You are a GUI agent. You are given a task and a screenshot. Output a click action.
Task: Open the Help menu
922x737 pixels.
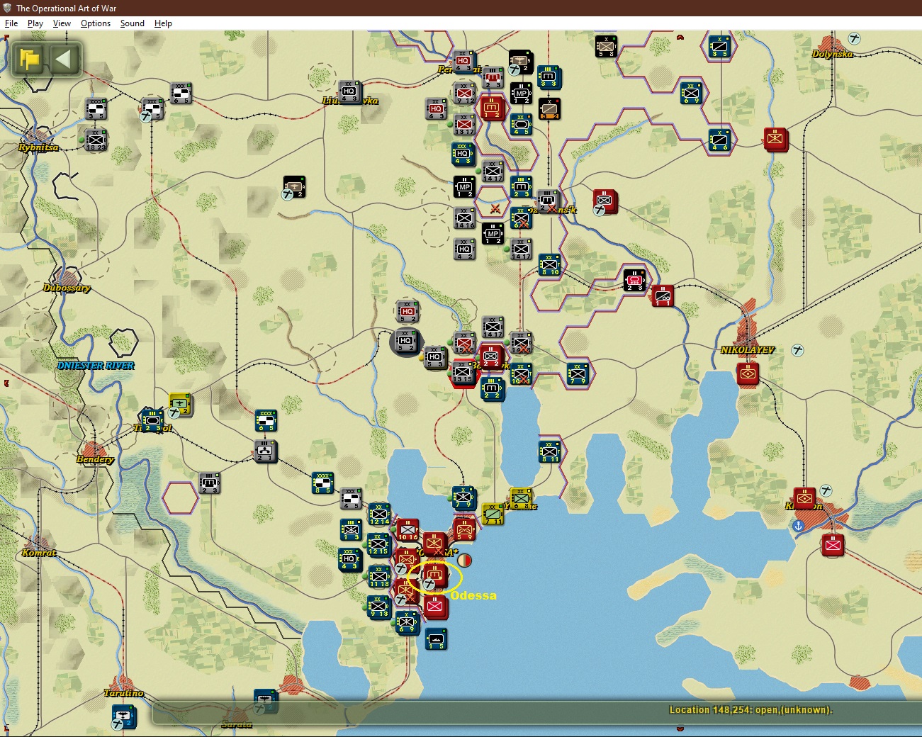pyautogui.click(x=163, y=23)
